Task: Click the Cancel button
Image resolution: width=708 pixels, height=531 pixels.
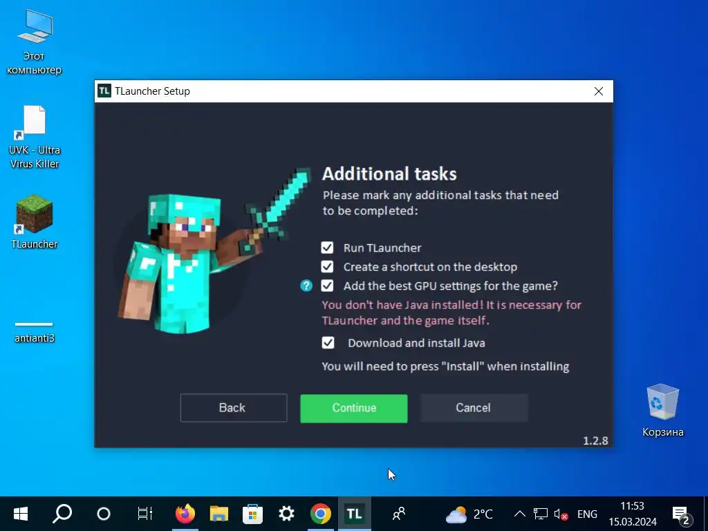Action: (x=473, y=408)
